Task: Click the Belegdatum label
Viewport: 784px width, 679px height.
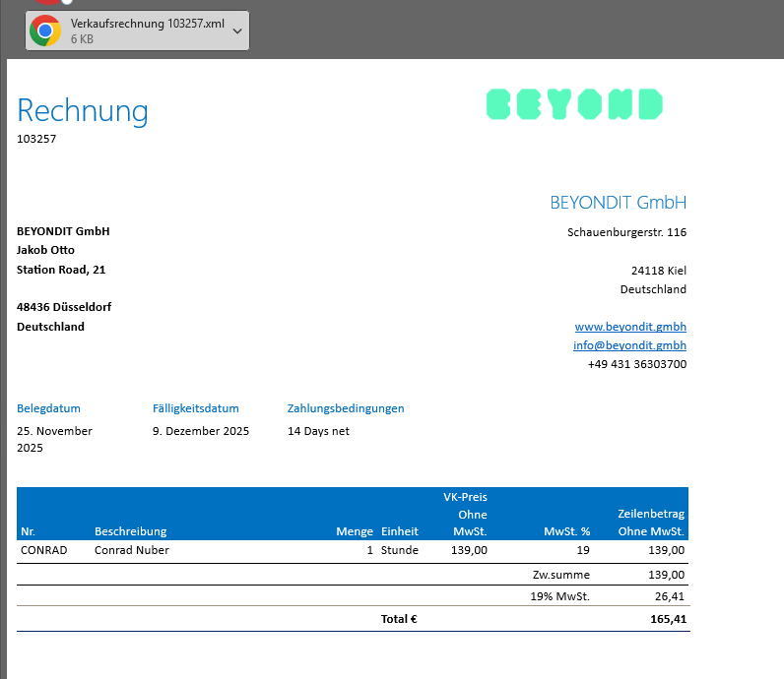Action: point(48,408)
